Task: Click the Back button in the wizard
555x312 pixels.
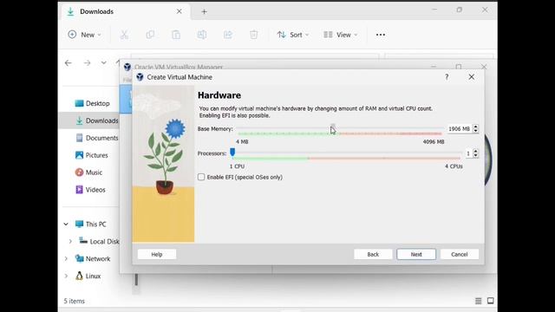Action: 373,254
